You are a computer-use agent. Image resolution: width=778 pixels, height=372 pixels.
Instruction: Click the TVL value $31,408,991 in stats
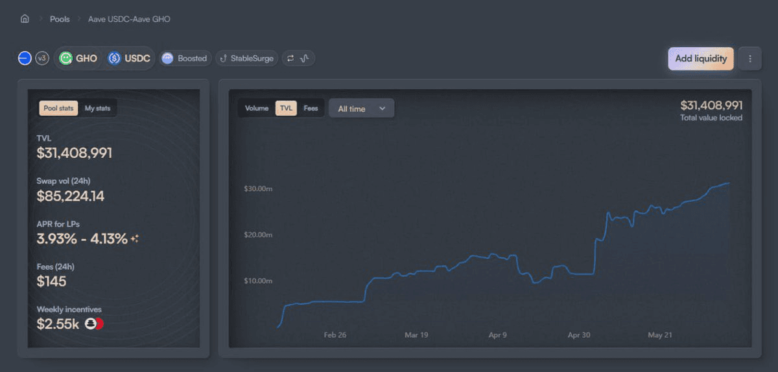click(75, 153)
